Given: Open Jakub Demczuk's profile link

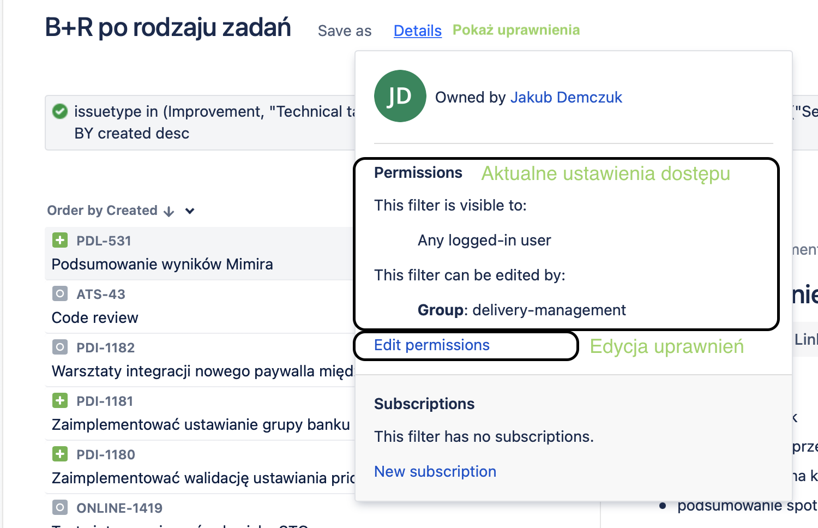Looking at the screenshot, I should point(566,97).
